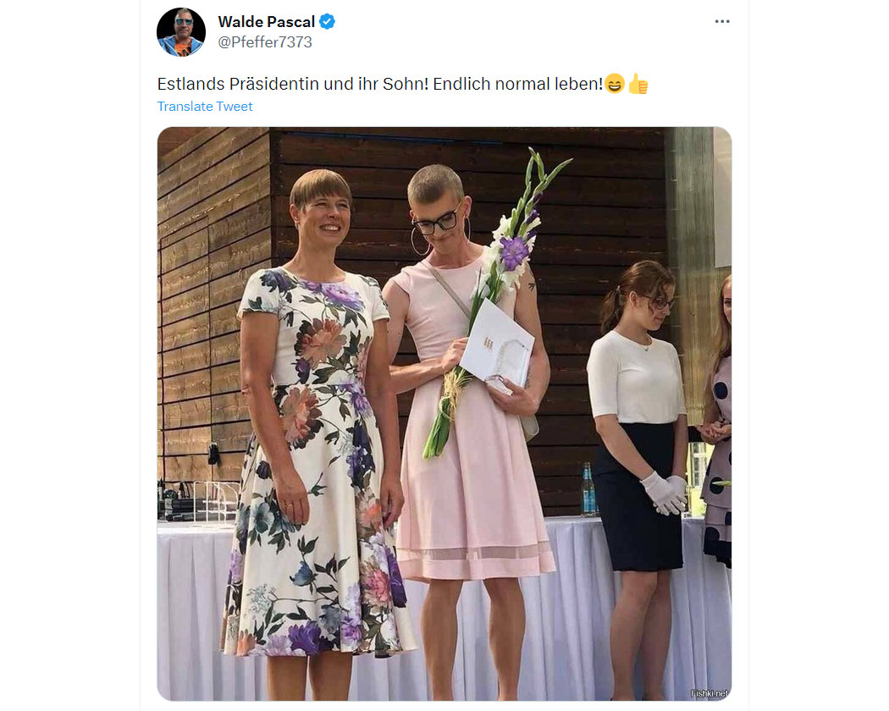Click the purple gladiolus flower in photo
This screenshot has width=889, height=711.
tap(514, 252)
